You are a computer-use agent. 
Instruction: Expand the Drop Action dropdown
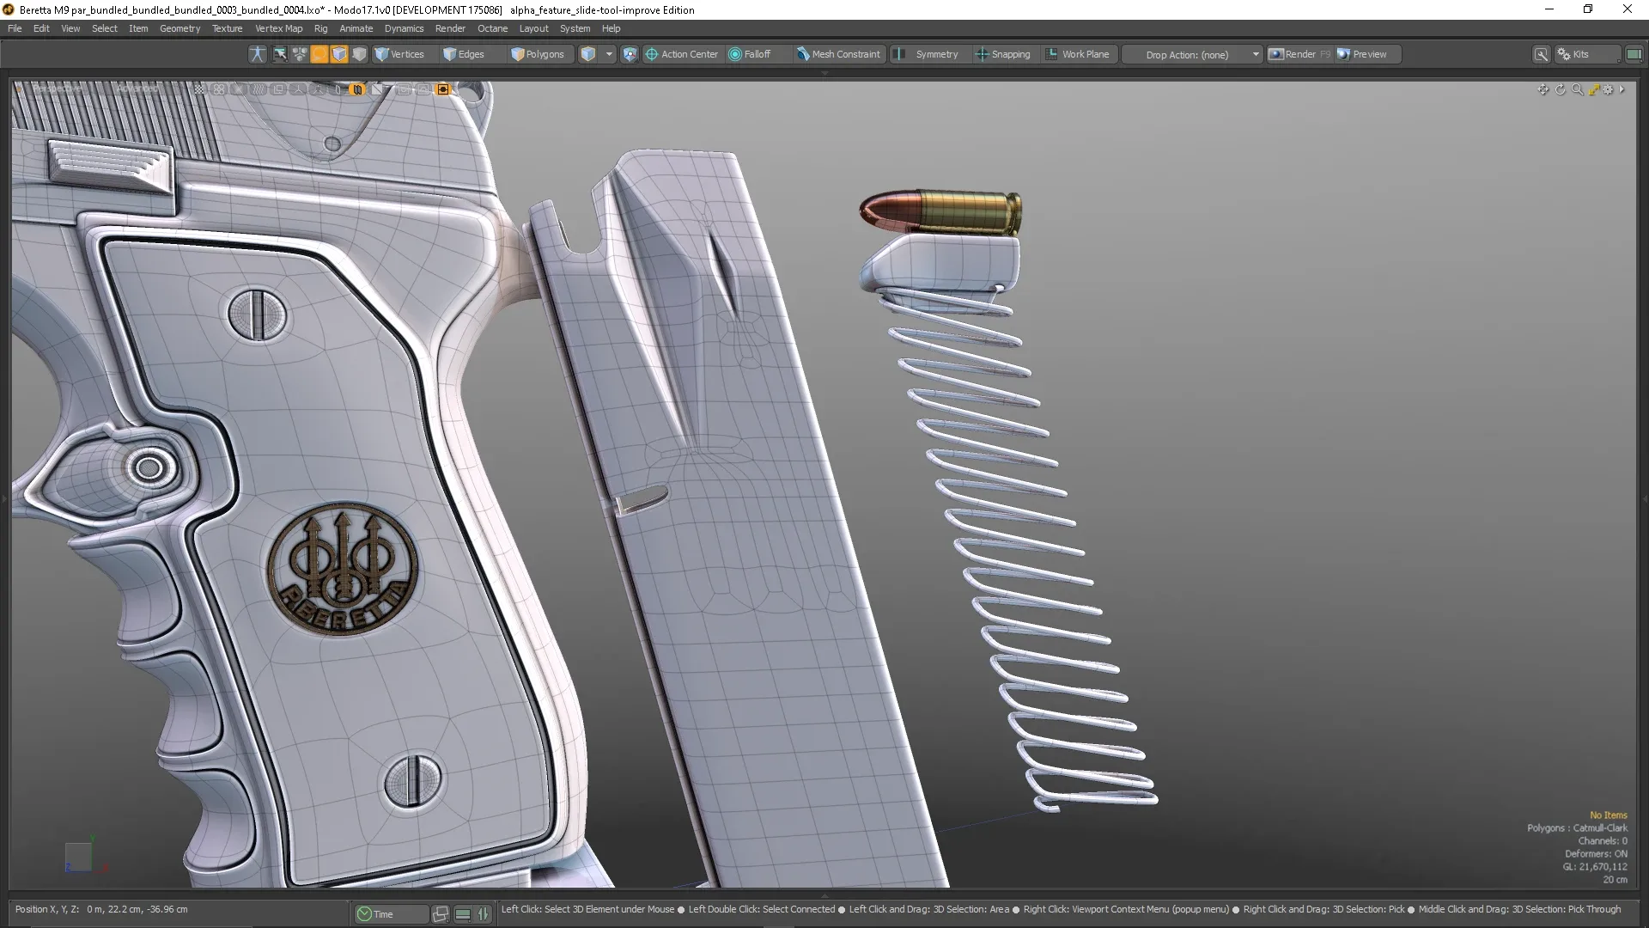(1193, 54)
